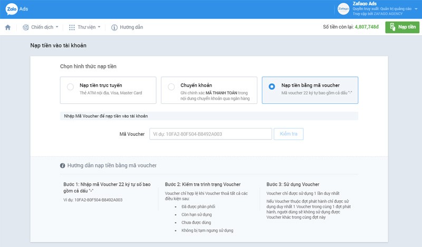Expand the Chiến dịch dropdown arrow
Viewport: 422px width, 247px height.
57,27
